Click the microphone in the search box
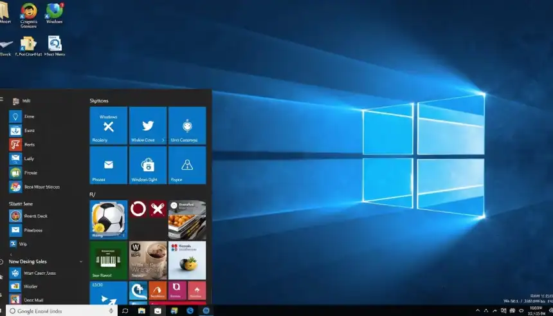Viewport: 553px width, 316px height. click(112, 311)
